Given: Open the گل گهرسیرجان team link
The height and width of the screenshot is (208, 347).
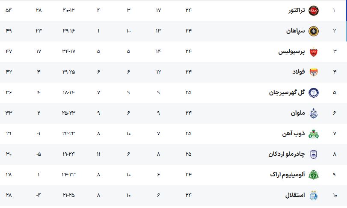Looking at the screenshot, I should 287,92.
